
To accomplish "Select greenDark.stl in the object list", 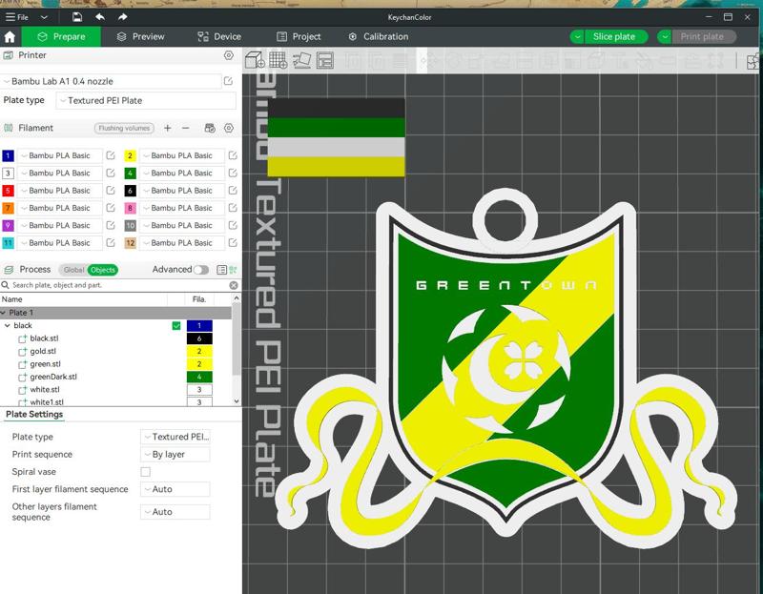I will (x=53, y=377).
